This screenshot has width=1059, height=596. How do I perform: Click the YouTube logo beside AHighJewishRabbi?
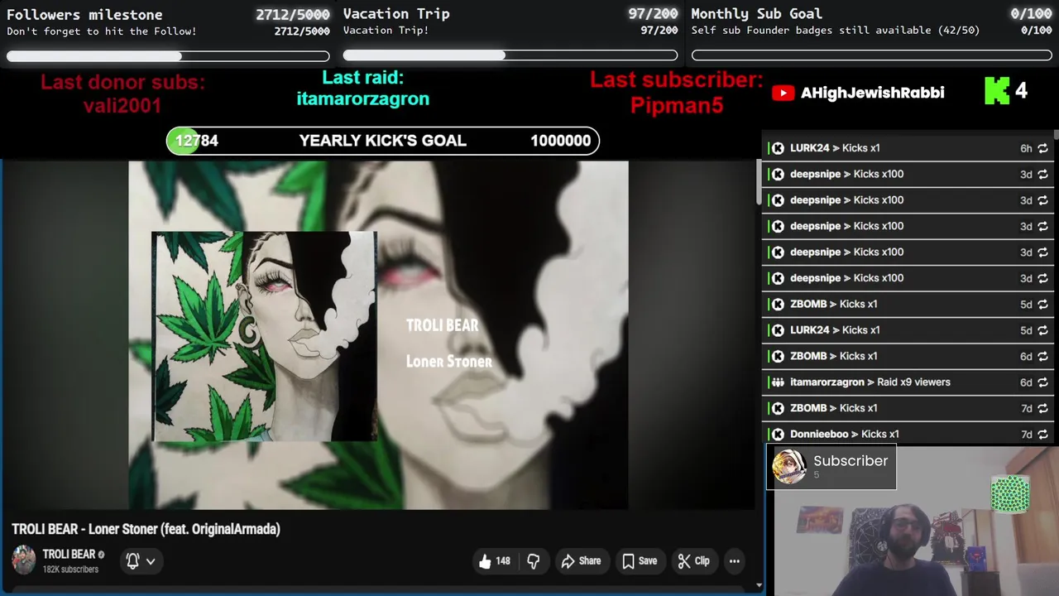click(x=783, y=93)
